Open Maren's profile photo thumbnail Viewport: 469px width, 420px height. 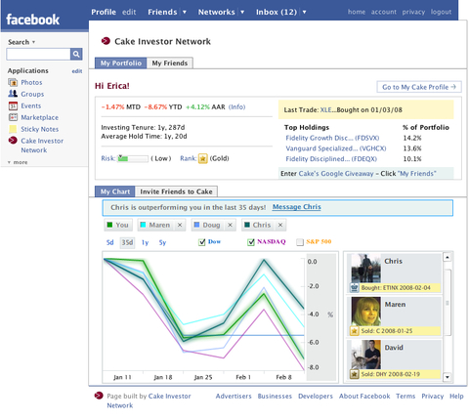pyautogui.click(x=366, y=312)
